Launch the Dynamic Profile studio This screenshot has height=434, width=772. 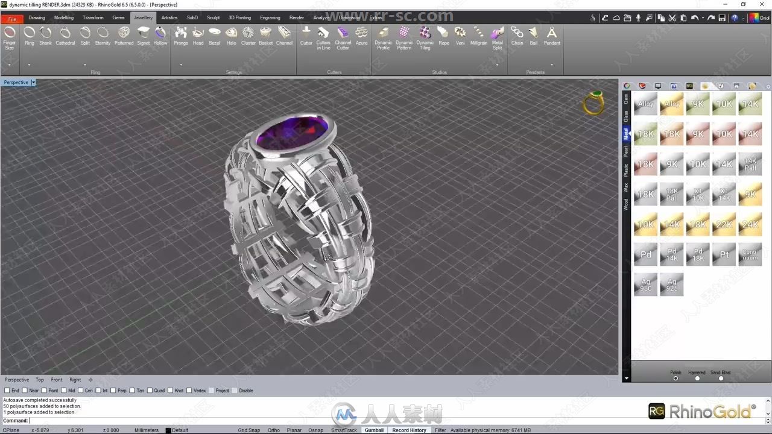tap(383, 38)
